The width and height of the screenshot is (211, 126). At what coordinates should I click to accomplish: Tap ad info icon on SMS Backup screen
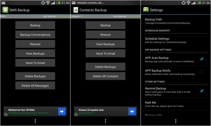pos(6,114)
